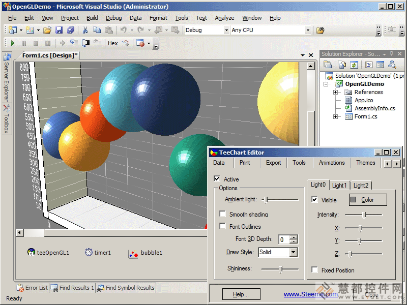407x305 pixels.
Task: Select the bubble1 component in the tray
Action: [x=146, y=253]
